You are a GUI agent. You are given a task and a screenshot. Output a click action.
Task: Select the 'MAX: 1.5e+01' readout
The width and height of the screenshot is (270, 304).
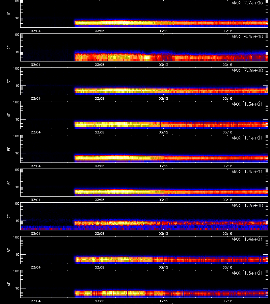click(247, 273)
